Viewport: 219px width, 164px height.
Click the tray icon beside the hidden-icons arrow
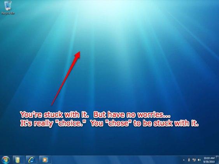189,160
